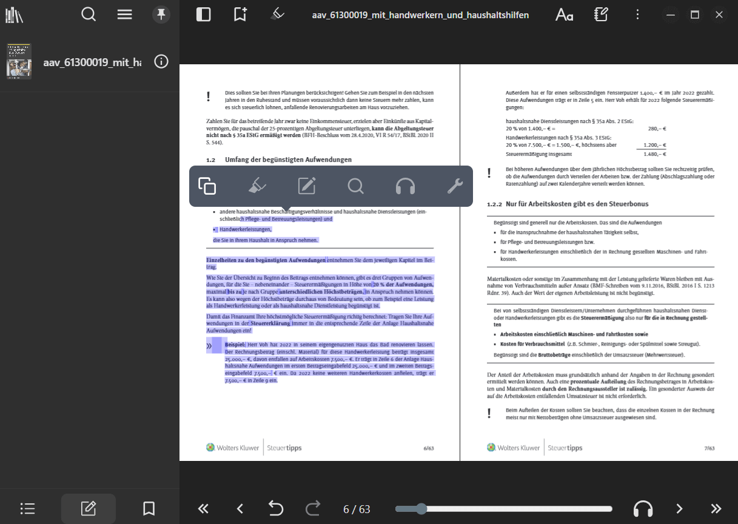Toggle highlight mode in the top toolbar
Image resolution: width=738 pixels, height=524 pixels.
(277, 13)
